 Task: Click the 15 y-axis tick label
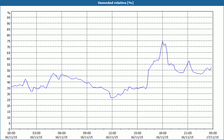click(9, 111)
